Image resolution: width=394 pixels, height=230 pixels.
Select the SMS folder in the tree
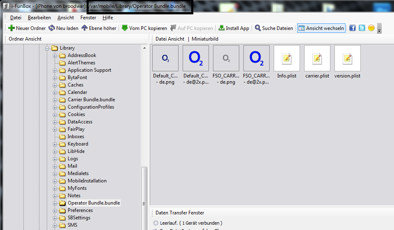click(x=72, y=225)
